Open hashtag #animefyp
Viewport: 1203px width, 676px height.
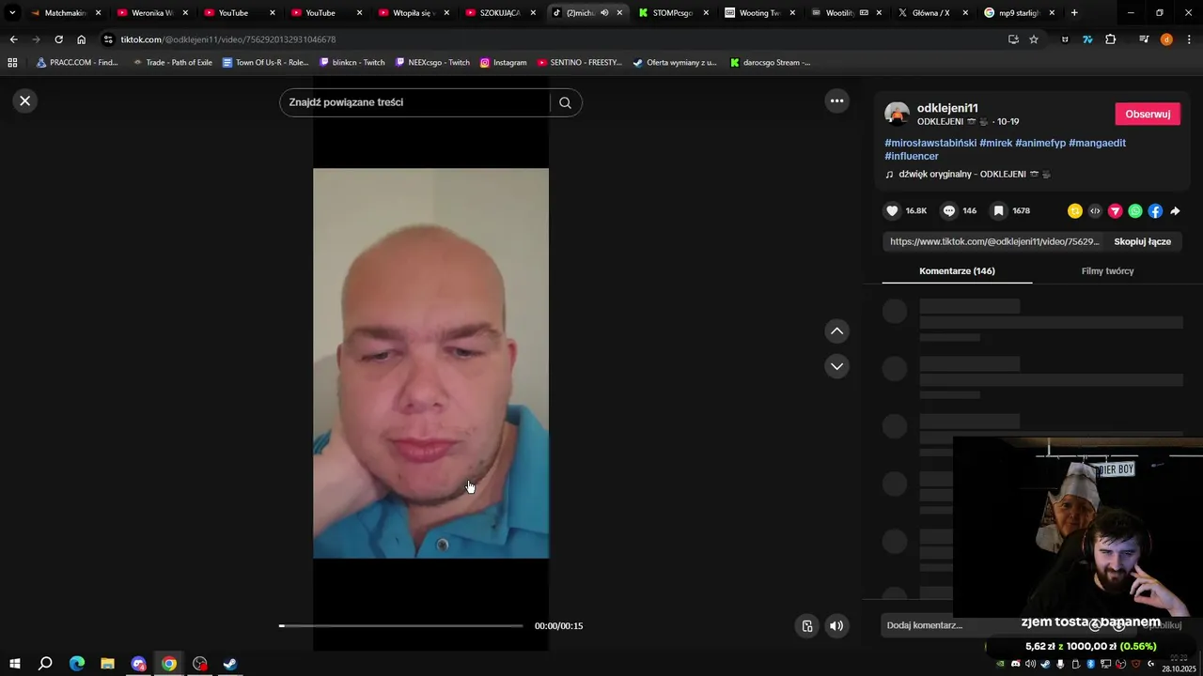pyautogui.click(x=1040, y=143)
